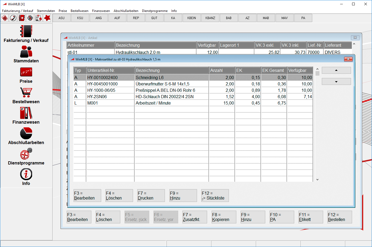This screenshot has height=247, width=372.
Task: Click the compass toolbar icon
Action: tap(30, 18)
